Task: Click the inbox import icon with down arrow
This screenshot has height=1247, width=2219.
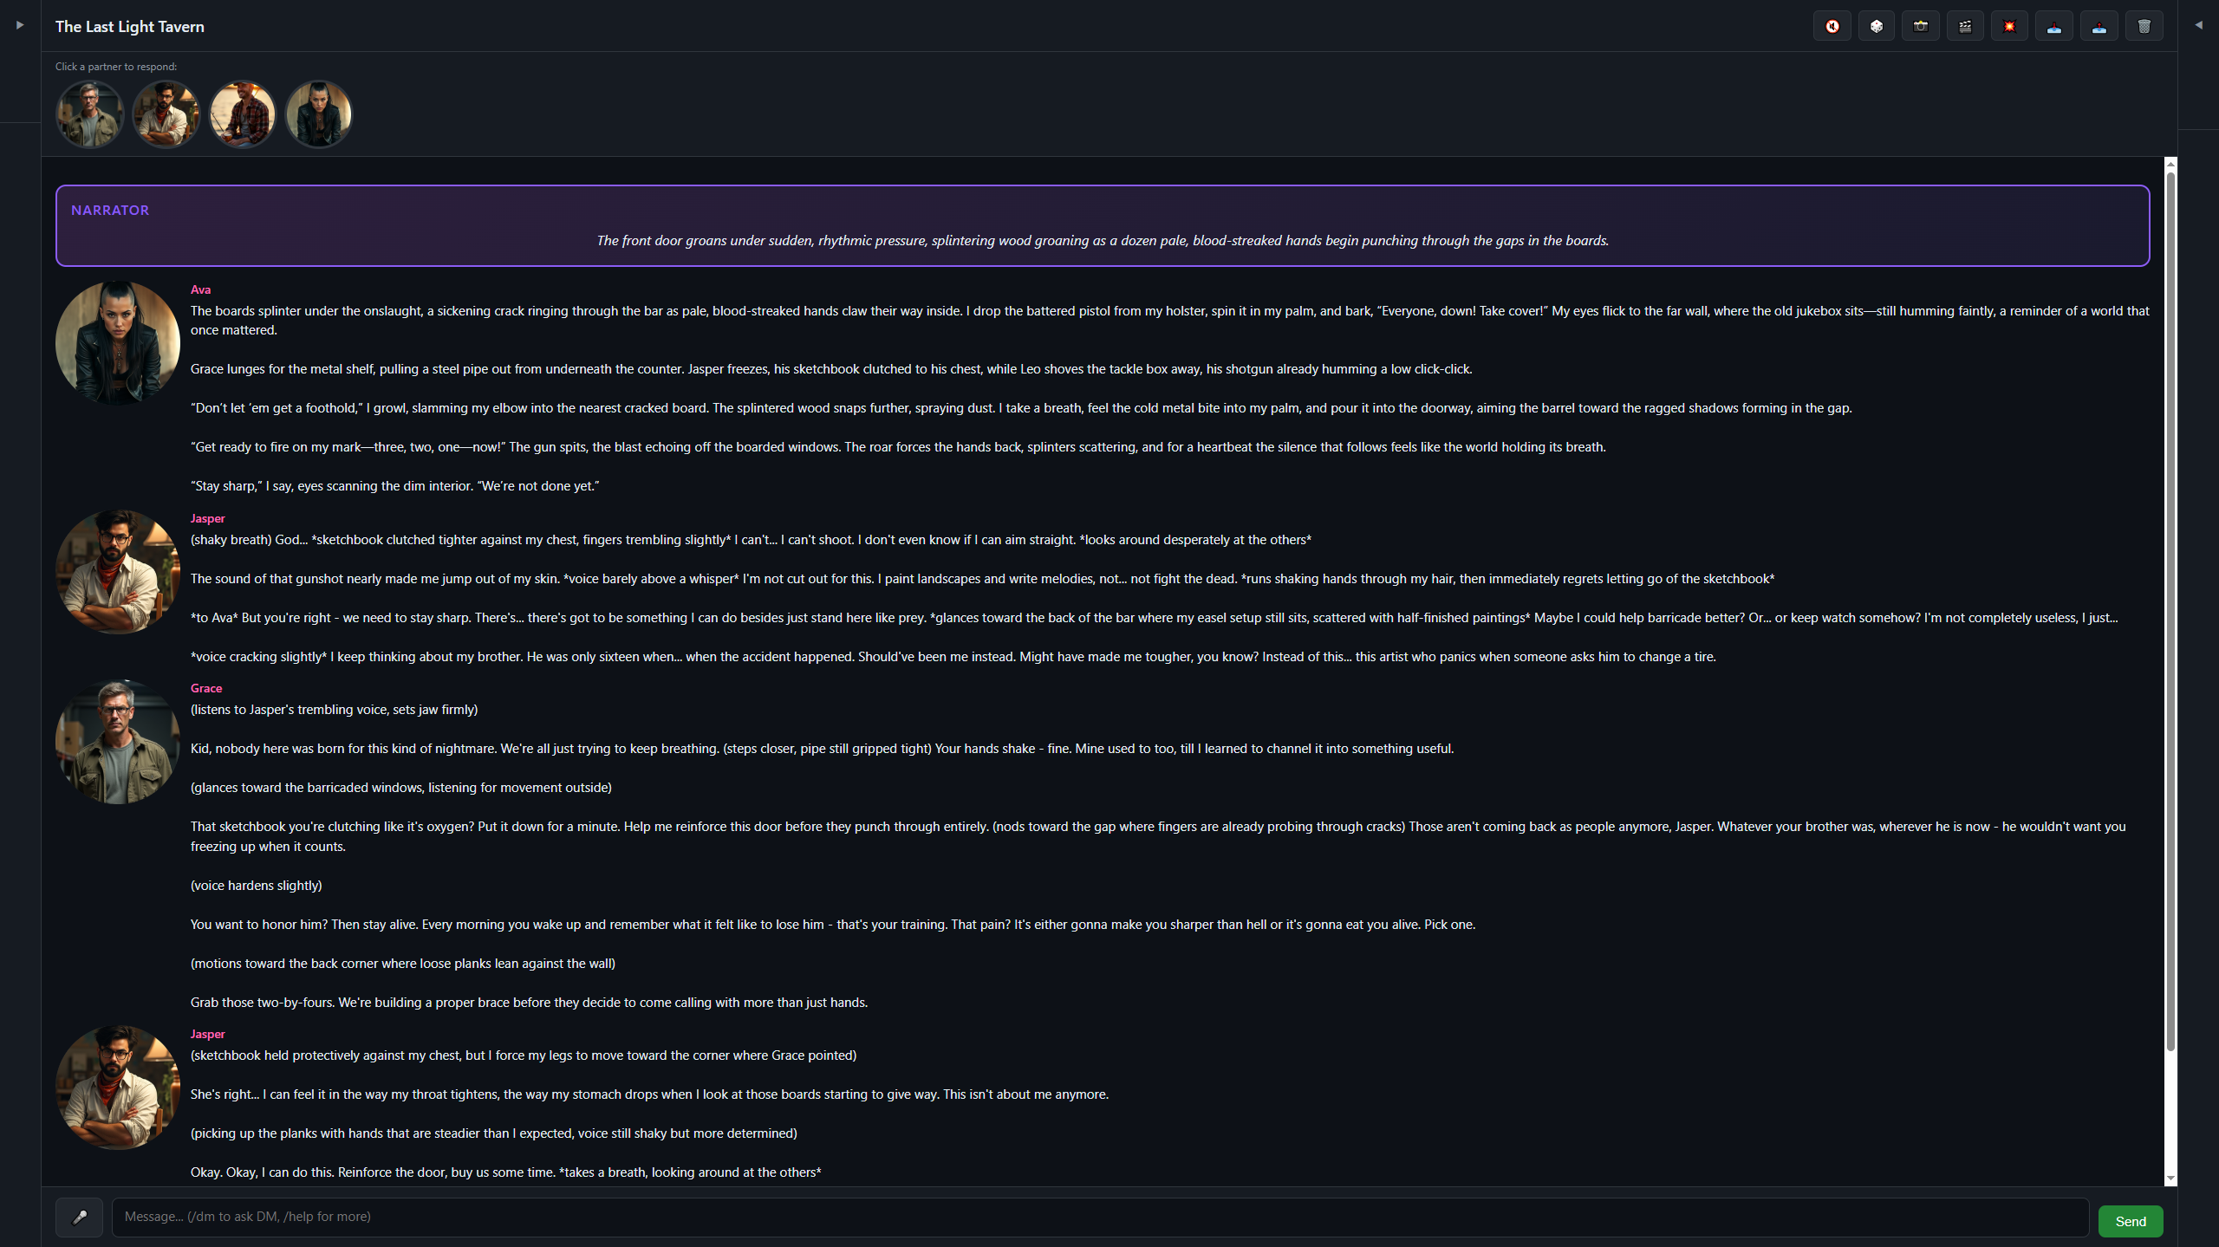Action: pyautogui.click(x=2053, y=26)
